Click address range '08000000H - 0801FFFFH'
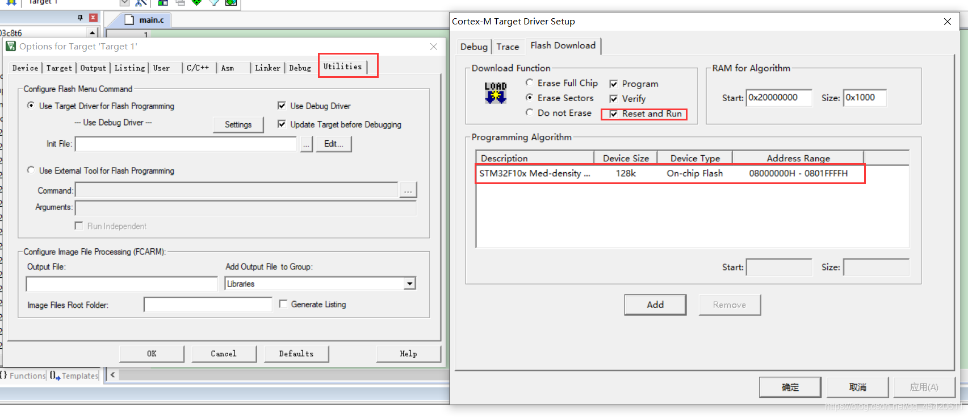The width and height of the screenshot is (968, 417). pyautogui.click(x=798, y=173)
